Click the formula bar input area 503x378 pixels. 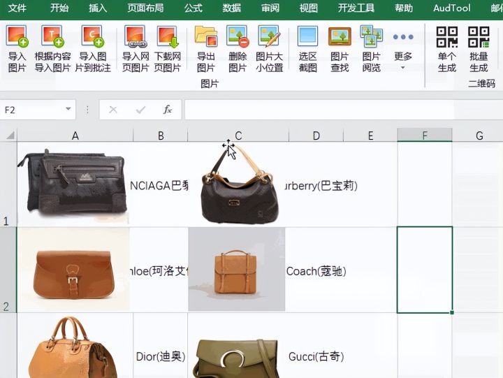pos(343,110)
